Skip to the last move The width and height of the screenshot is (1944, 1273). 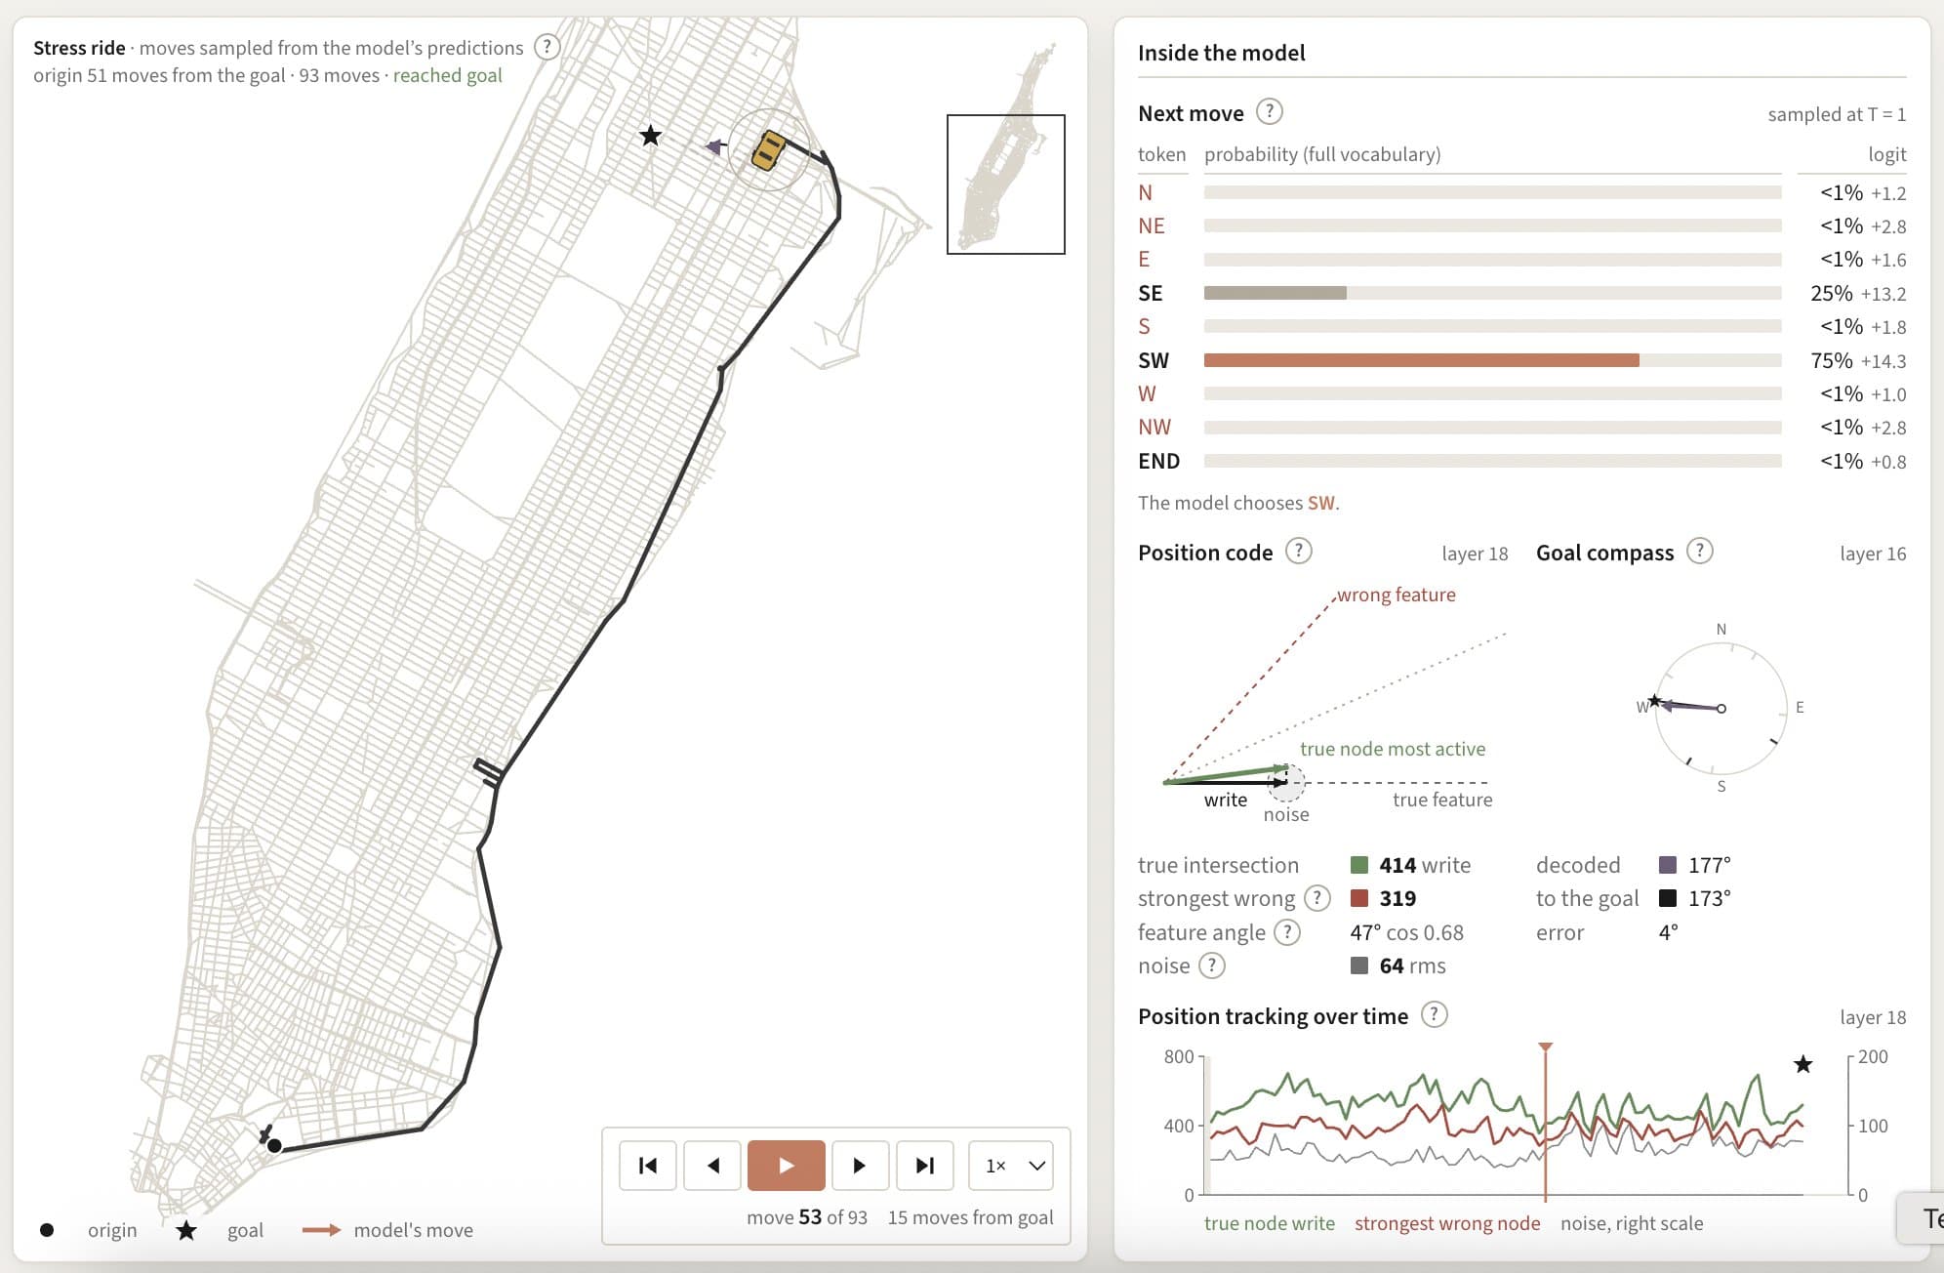point(925,1166)
